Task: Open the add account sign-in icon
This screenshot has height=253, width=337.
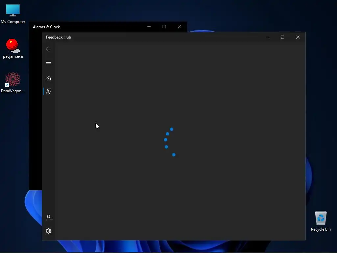Action: point(49,217)
